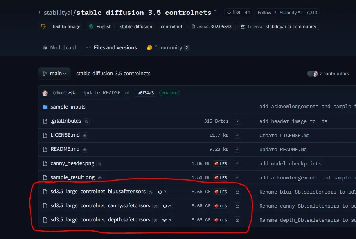This screenshot has width=356, height=239.
Task: Click the security scan icon next to LICENSE.md
Action: [x=85, y=136]
